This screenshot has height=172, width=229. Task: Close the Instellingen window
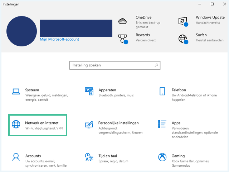coord(225,4)
